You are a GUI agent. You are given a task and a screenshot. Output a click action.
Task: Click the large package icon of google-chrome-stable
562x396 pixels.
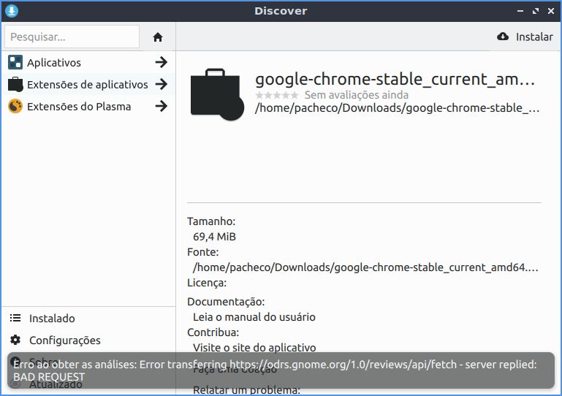click(x=217, y=94)
